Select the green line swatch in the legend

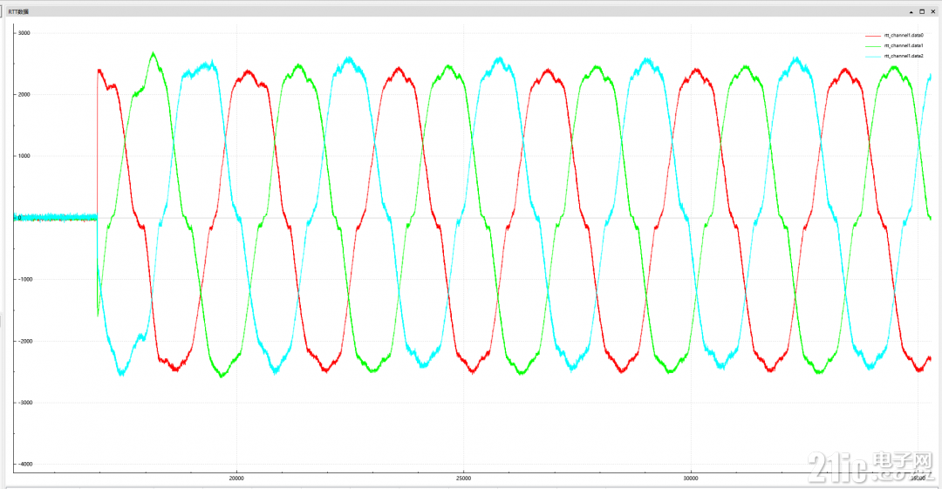click(x=873, y=46)
